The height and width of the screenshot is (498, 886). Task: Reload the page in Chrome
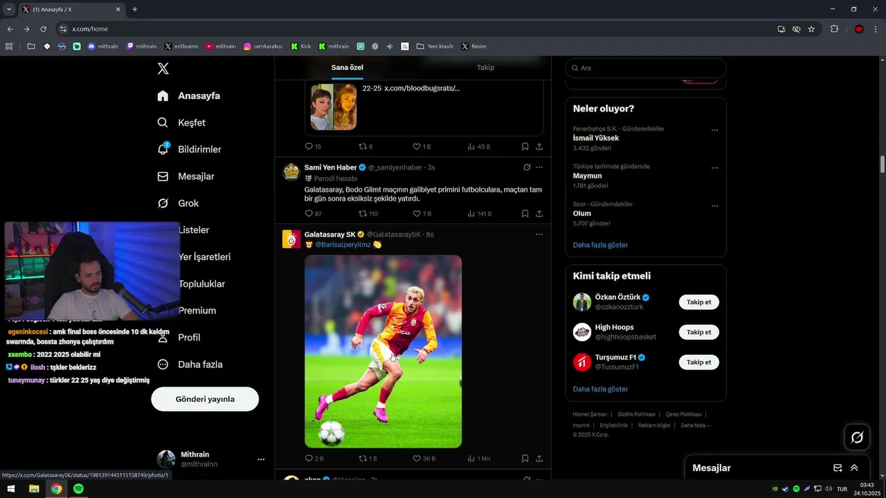click(x=43, y=29)
